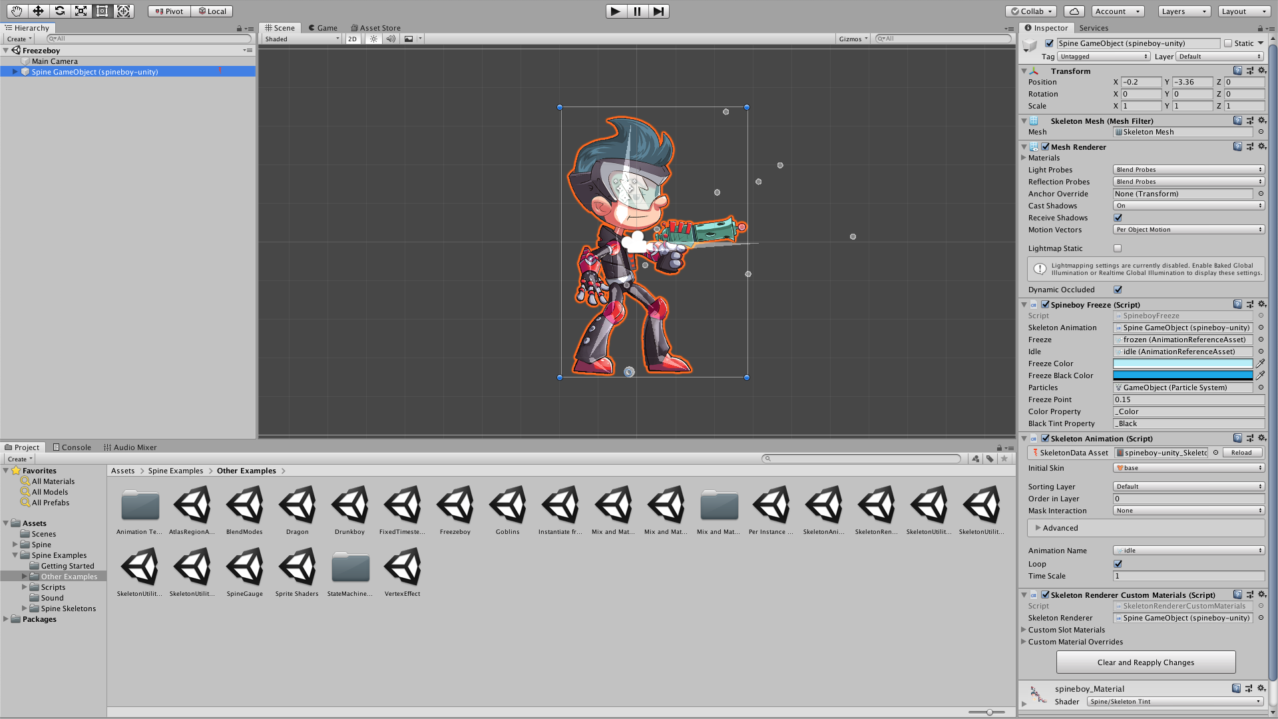The width and height of the screenshot is (1278, 719).
Task: Open the Layers dropdown in top toolbar
Action: tap(1182, 11)
